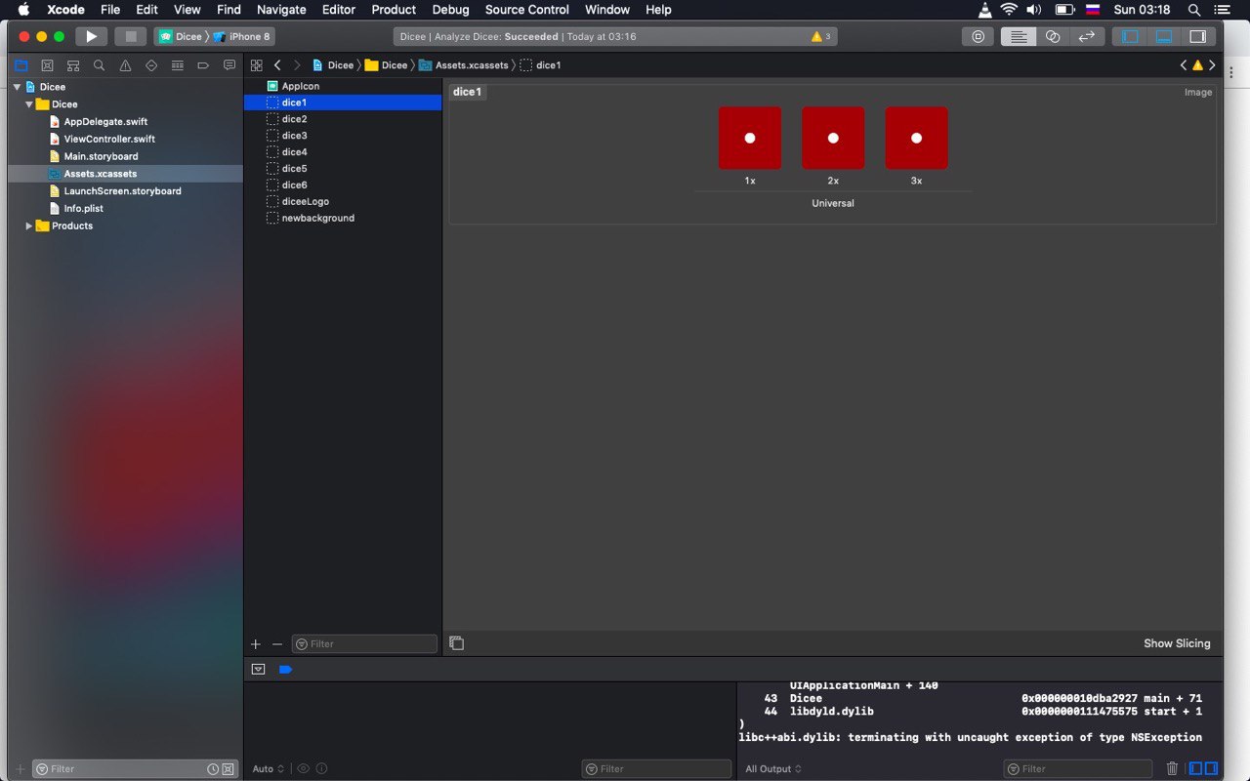The height and width of the screenshot is (781, 1250).
Task: Show console pane button
Action: point(1211,768)
